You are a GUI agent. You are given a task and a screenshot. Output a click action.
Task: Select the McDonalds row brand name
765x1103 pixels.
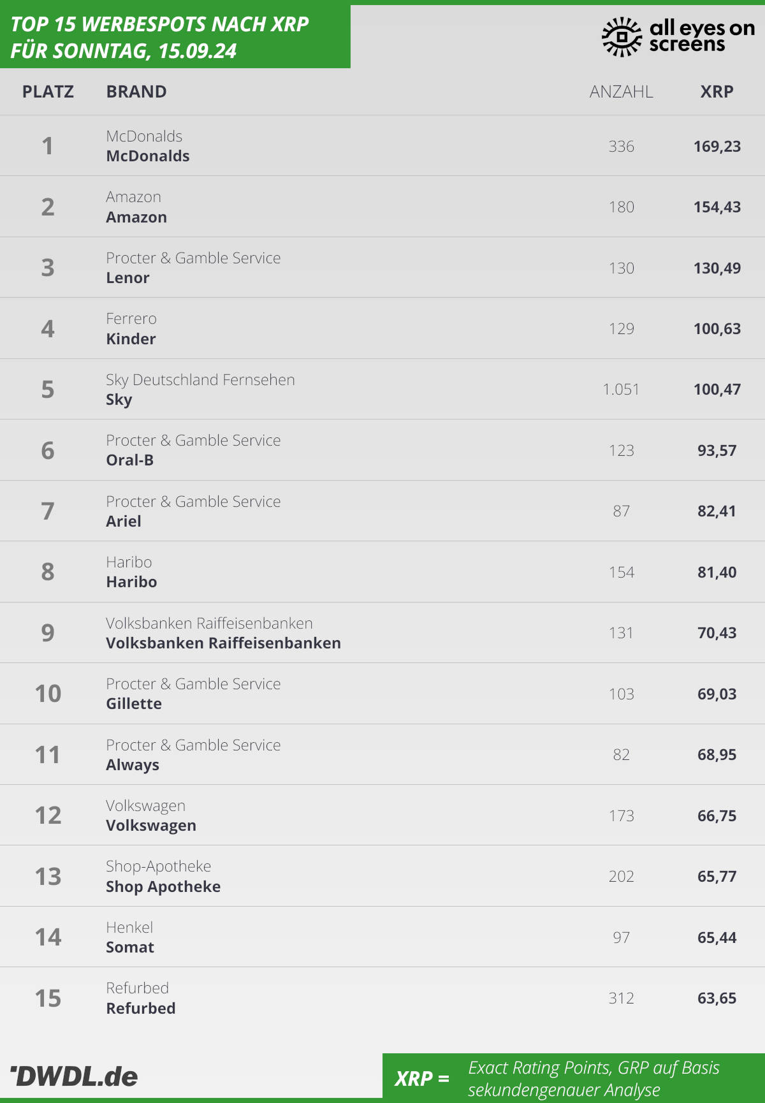(148, 156)
